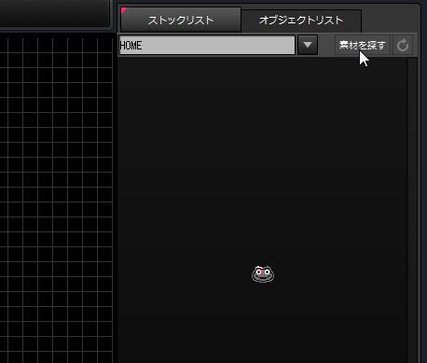
Task: Open the HOME folder dropdown arrow
Action: coord(308,45)
